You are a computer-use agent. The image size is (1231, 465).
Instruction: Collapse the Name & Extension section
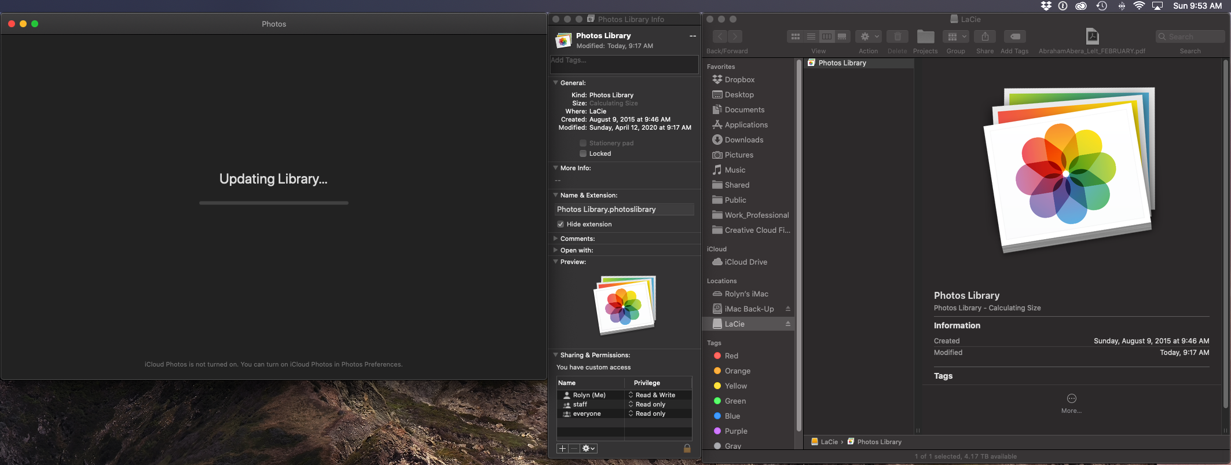tap(556, 195)
